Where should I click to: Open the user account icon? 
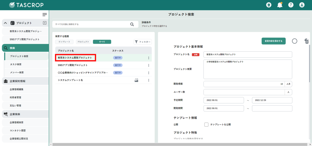pyautogui.click(x=302, y=5)
